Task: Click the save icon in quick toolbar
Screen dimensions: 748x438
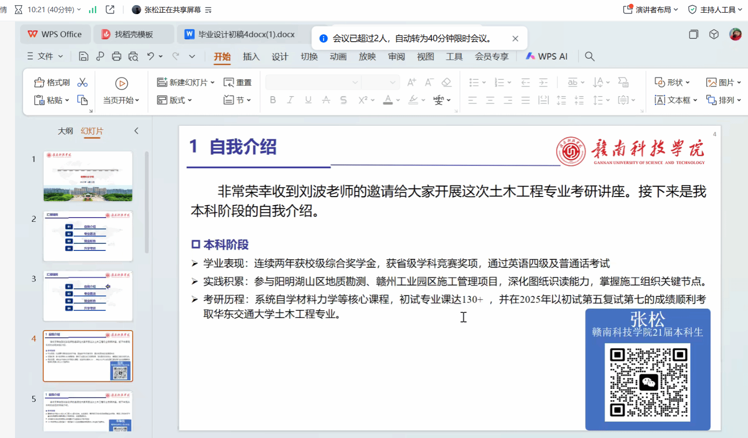Action: click(x=84, y=56)
